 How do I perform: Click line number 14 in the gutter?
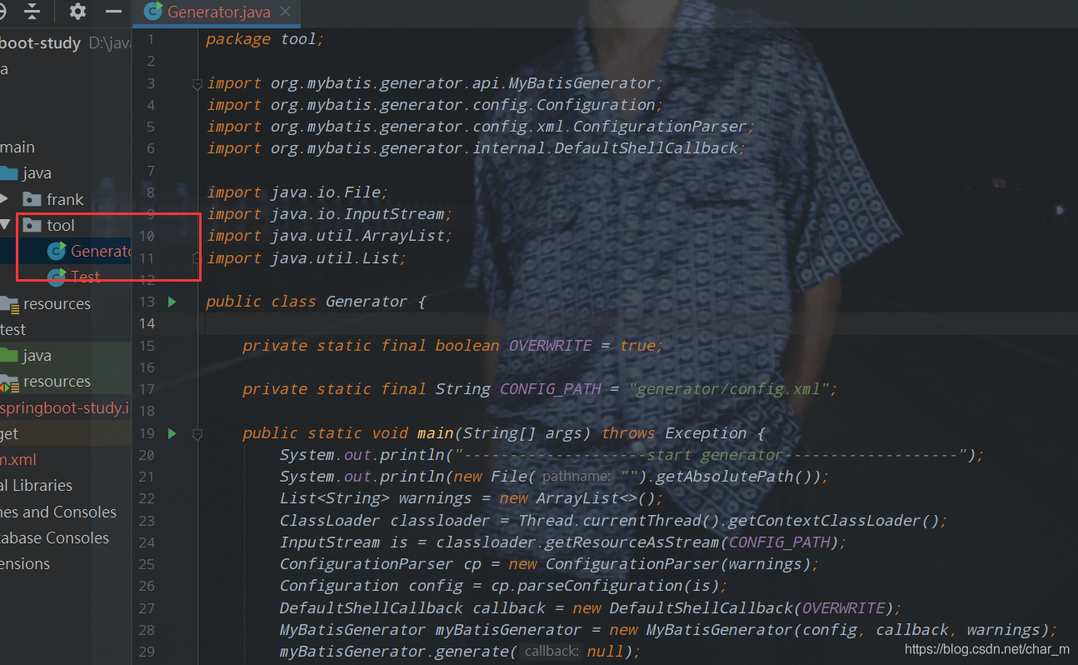coord(147,323)
